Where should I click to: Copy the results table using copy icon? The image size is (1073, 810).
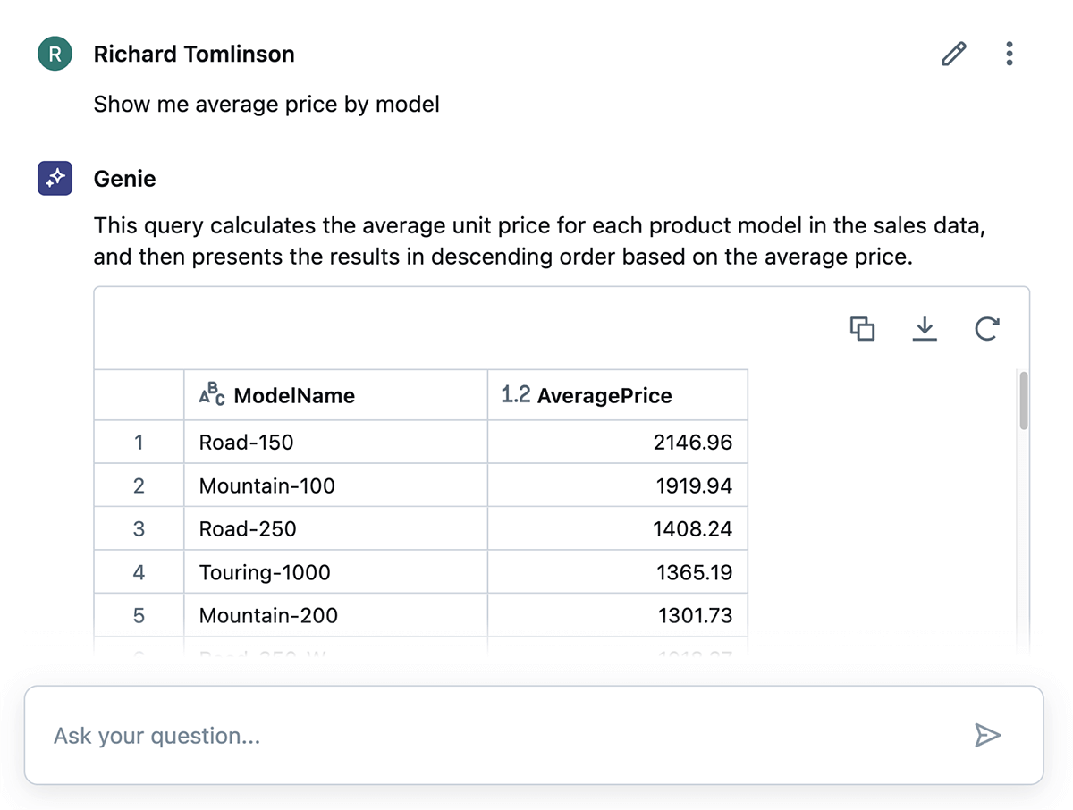(862, 329)
